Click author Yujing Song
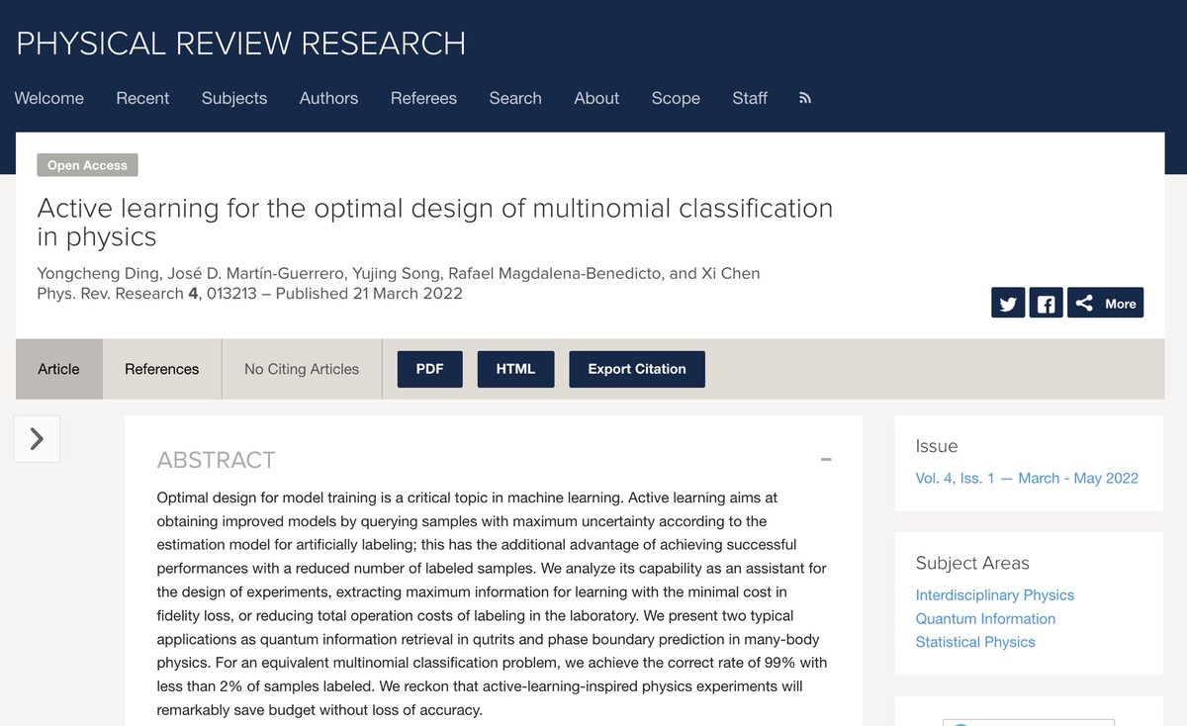Screen dimensions: 1187x726 (395, 273)
